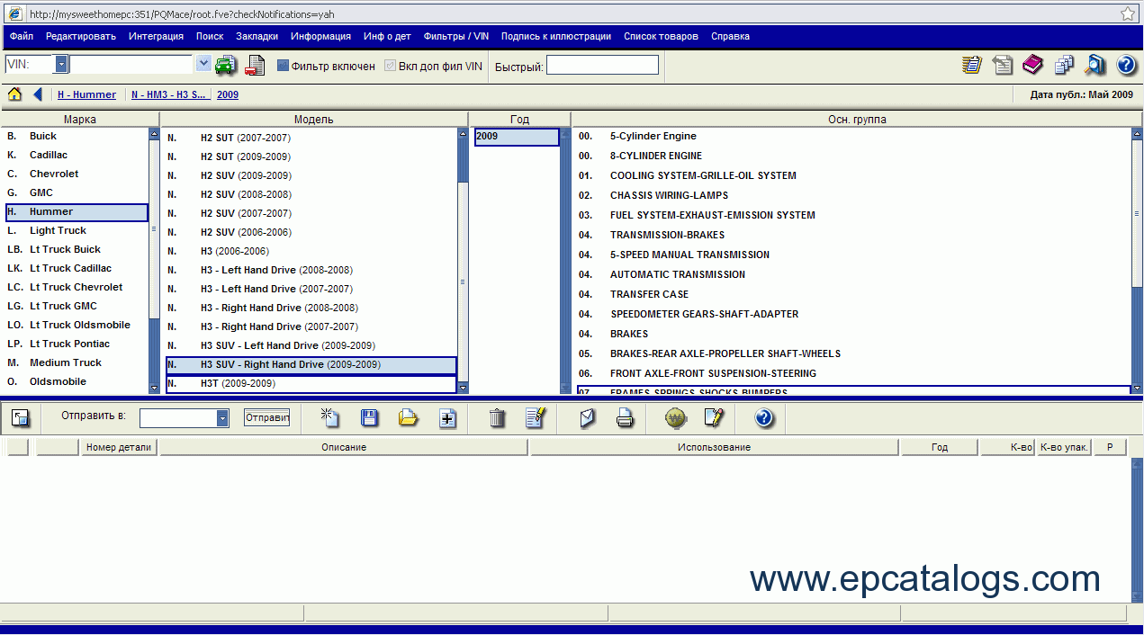Open the yellow folder icon in list toolbar
This screenshot has width=1144, height=635.
tap(409, 418)
